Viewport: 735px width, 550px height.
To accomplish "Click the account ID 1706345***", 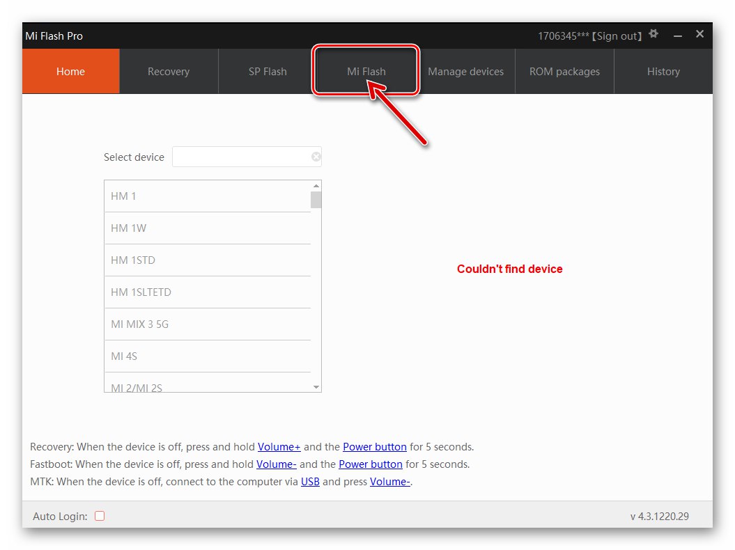I will point(564,36).
